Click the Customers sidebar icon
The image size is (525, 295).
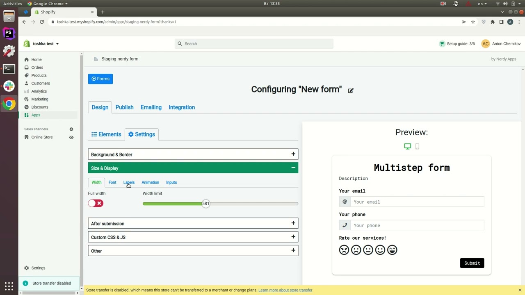click(x=26, y=83)
